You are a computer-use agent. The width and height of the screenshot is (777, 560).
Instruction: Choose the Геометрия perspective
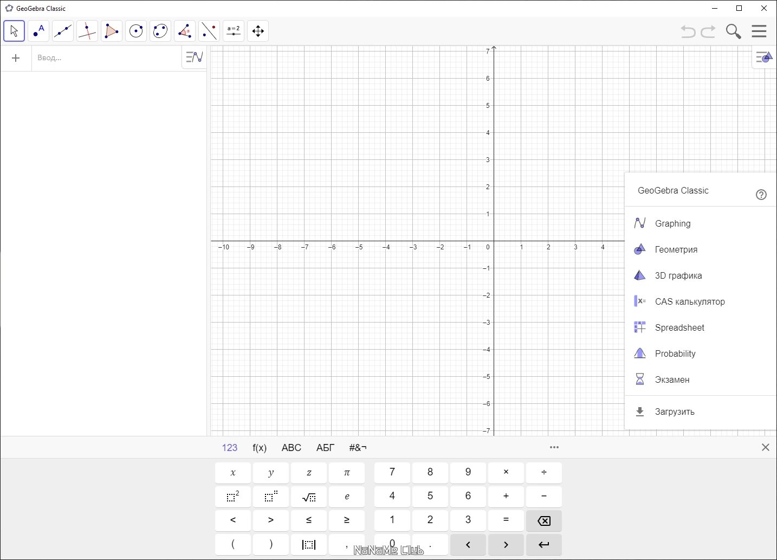click(x=701, y=249)
